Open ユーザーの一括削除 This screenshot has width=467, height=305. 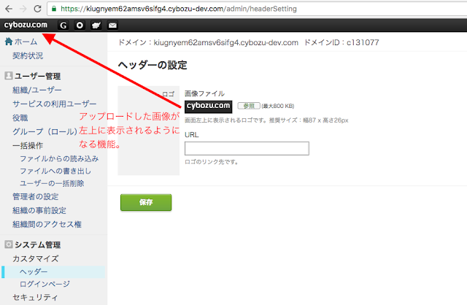click(x=52, y=183)
